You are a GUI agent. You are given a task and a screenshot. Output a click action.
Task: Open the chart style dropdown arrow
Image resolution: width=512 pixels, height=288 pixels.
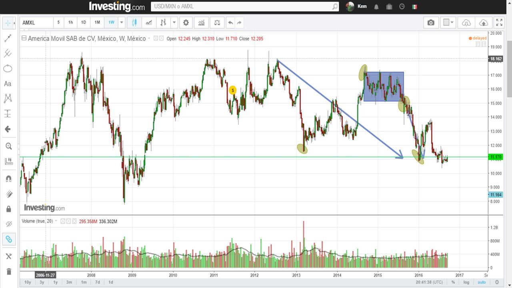(x=174, y=23)
